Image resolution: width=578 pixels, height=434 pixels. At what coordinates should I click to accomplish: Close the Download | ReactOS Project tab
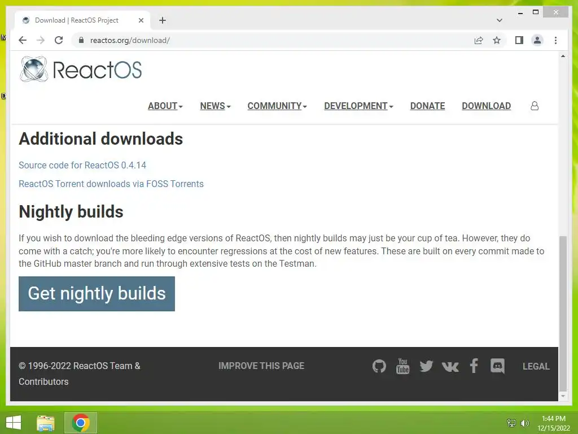coord(141,20)
